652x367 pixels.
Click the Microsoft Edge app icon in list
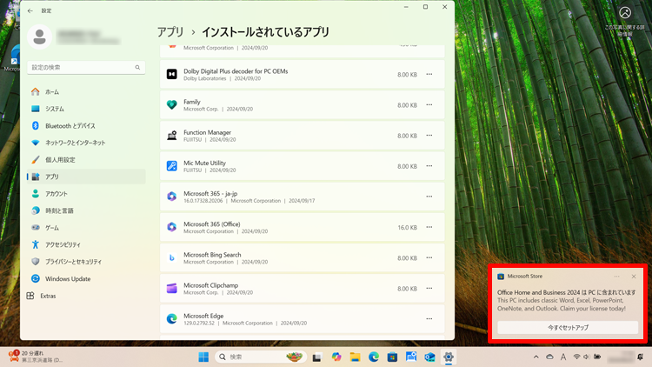[172, 319]
